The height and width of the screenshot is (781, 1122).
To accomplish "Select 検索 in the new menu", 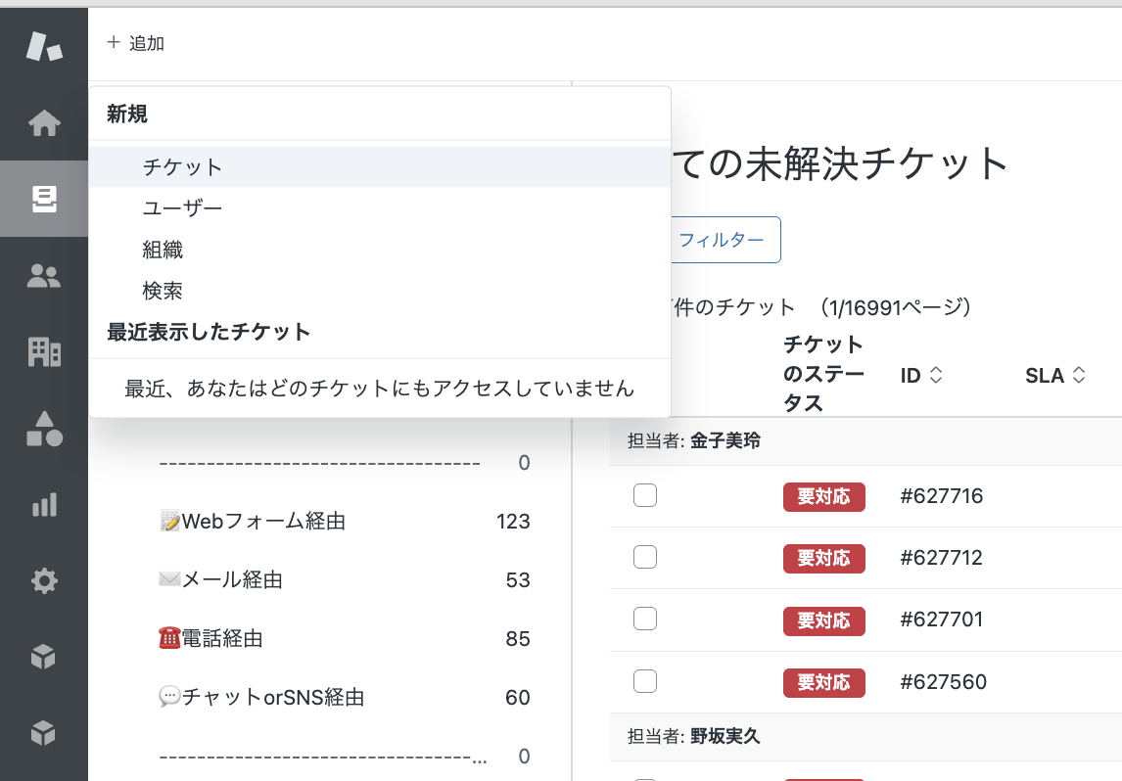I will 380,291.
